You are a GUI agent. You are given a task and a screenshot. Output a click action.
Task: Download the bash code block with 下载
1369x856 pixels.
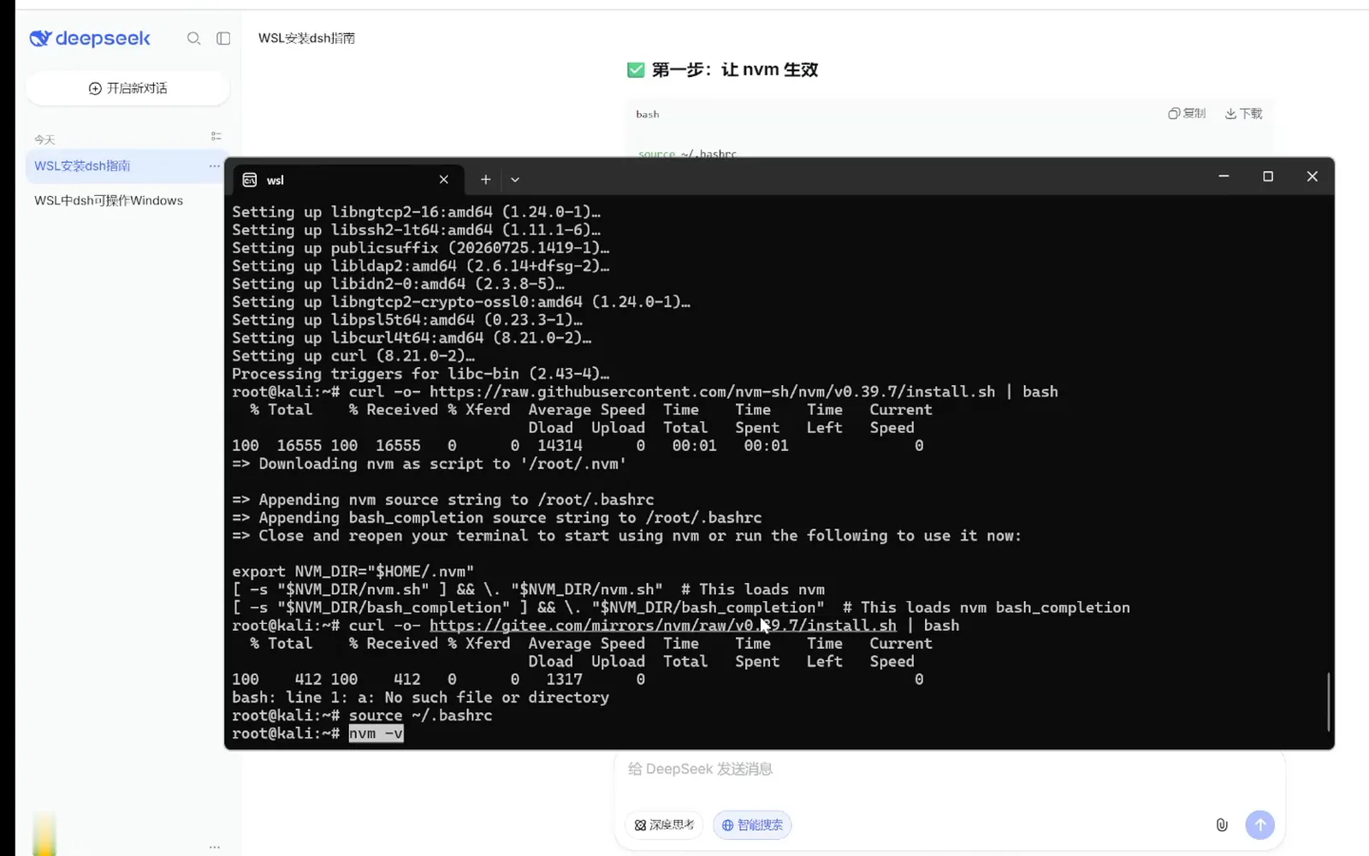point(1244,114)
